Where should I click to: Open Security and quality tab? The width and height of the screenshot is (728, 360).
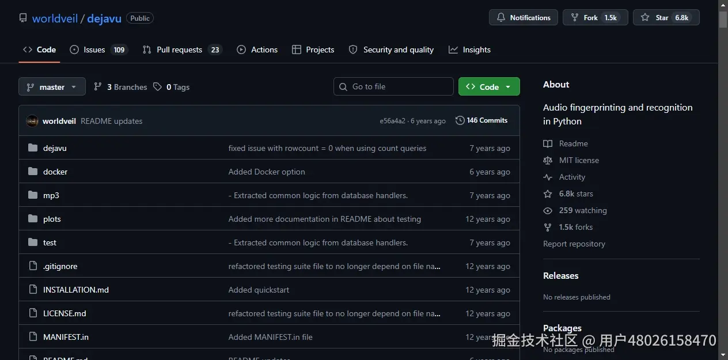point(391,50)
